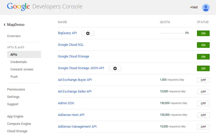Open Push sidebar item
Screen dimensions: 216x134
[x=14, y=77]
